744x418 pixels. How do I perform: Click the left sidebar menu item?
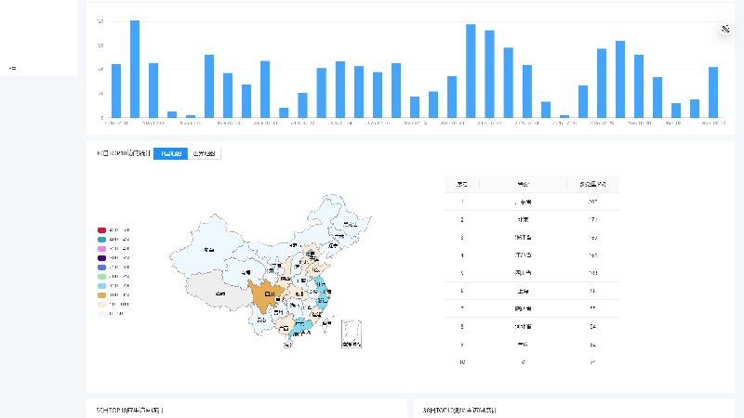click(x=13, y=68)
